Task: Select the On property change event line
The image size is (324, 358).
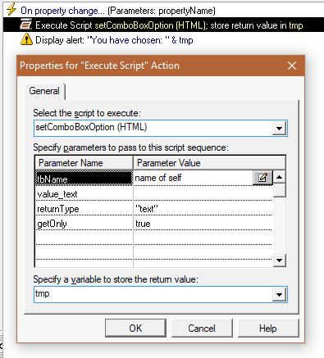Action: point(118,11)
